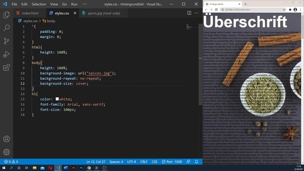Screen dimensions: 304x171
Task: Change line endings via CRLF
Action: [x=144, y=161]
